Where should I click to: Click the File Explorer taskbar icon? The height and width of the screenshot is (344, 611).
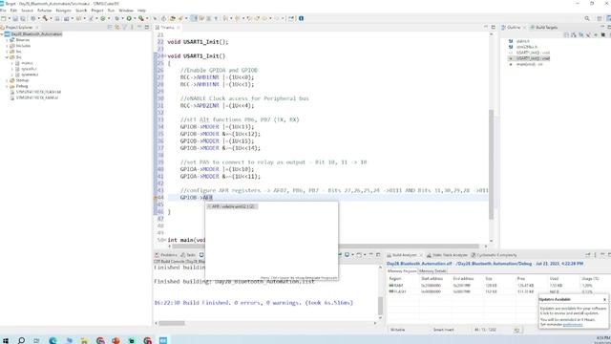click(x=84, y=340)
